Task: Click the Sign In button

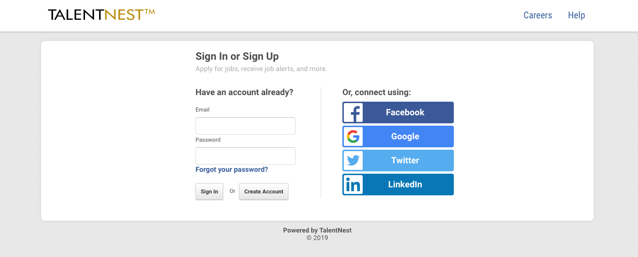Action: (x=209, y=192)
